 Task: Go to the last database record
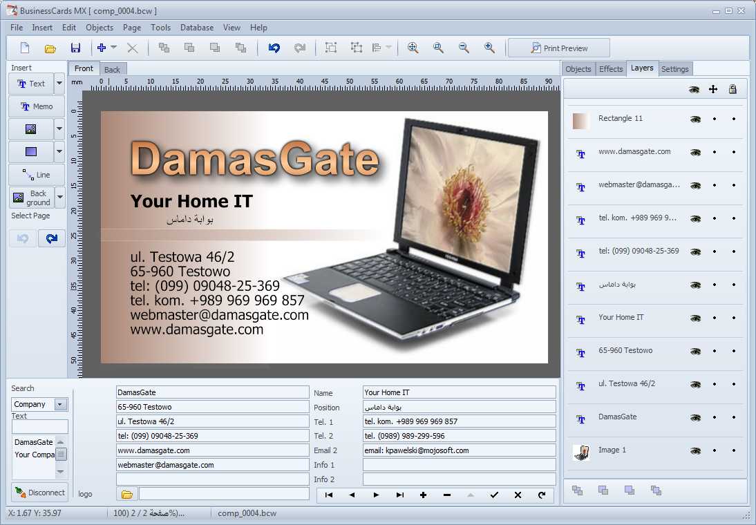point(399,495)
